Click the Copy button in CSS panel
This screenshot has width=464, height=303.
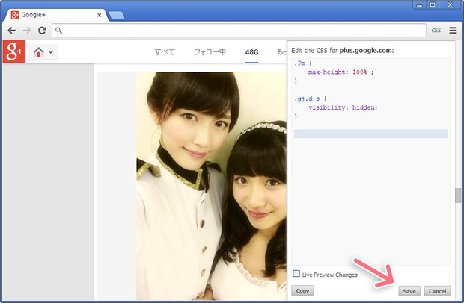pyautogui.click(x=302, y=290)
